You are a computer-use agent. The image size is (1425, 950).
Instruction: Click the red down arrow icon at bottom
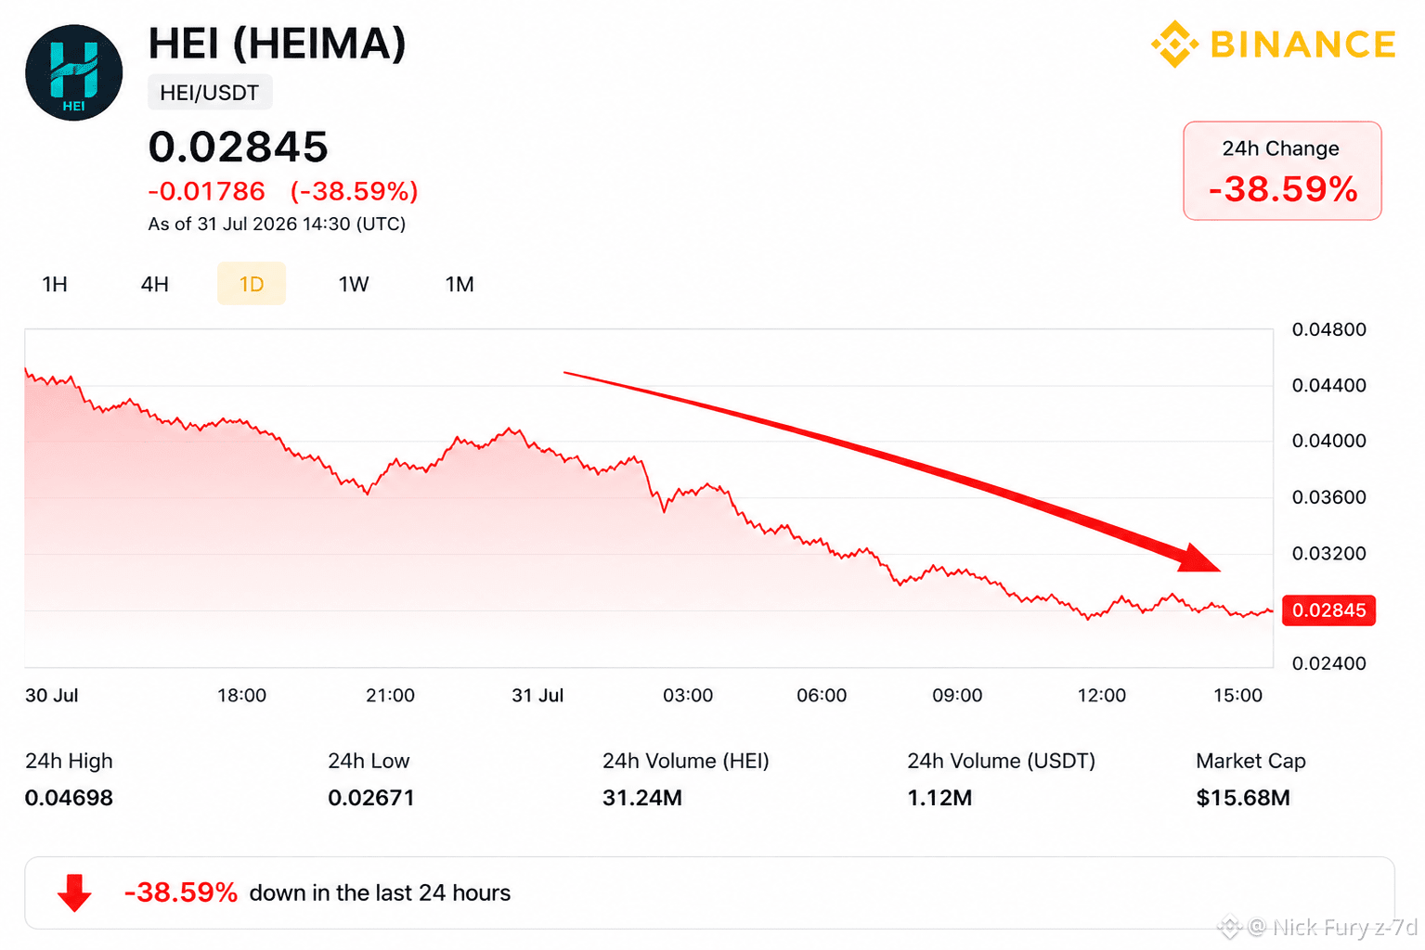74,892
